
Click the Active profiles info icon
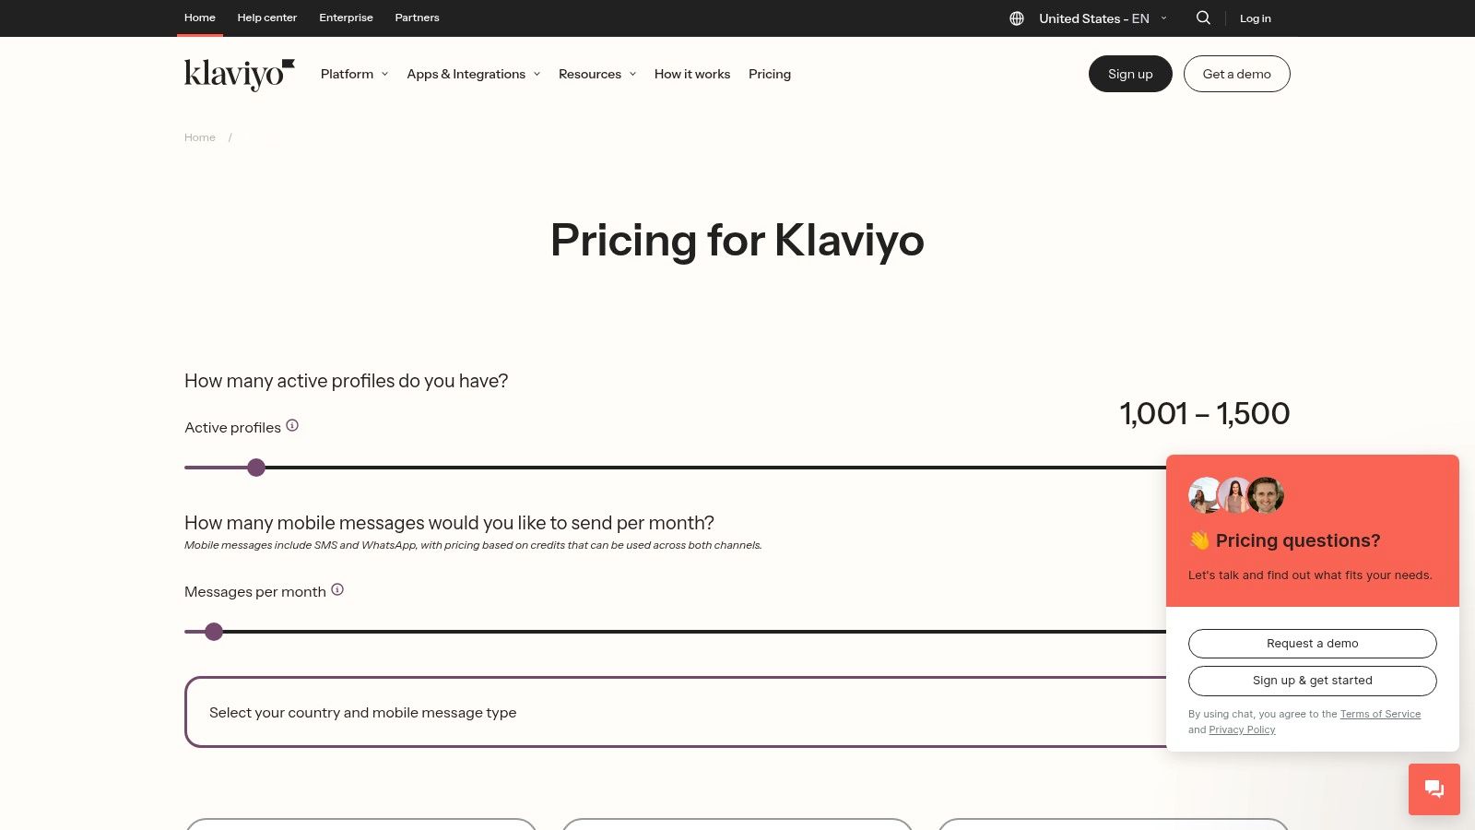pos(292,425)
